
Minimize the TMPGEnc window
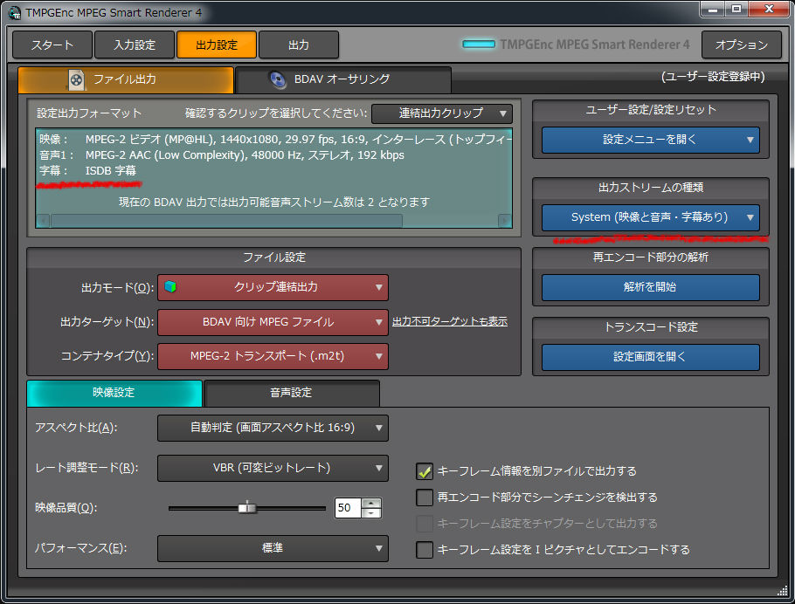713,9
